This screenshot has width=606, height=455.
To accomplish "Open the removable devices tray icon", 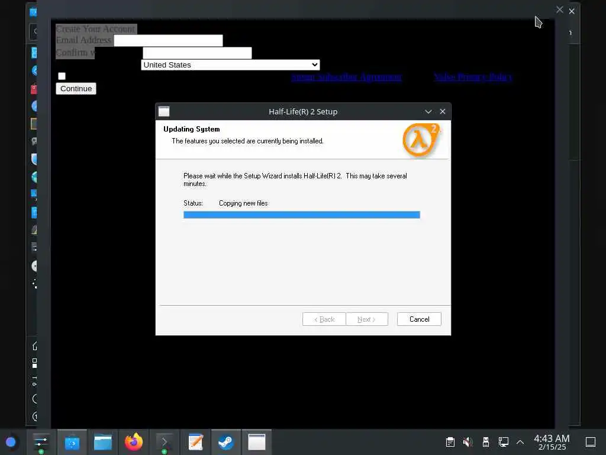I will tap(486, 442).
